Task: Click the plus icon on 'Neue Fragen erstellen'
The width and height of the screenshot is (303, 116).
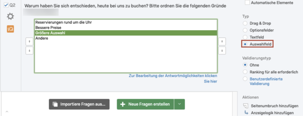Action: [x=123, y=104]
